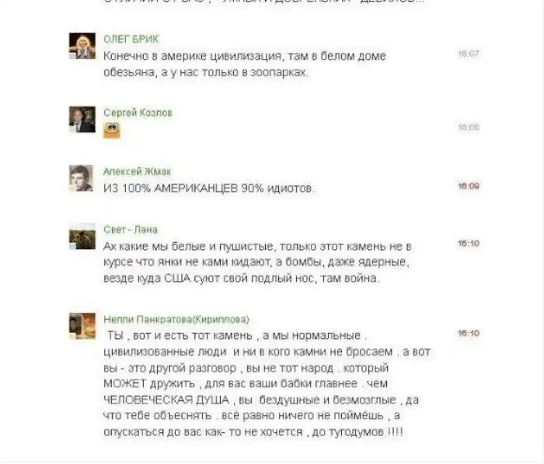The height and width of the screenshot is (464, 544).
Task: Open Нелли Панкратова's avatar image
Action: click(82, 326)
